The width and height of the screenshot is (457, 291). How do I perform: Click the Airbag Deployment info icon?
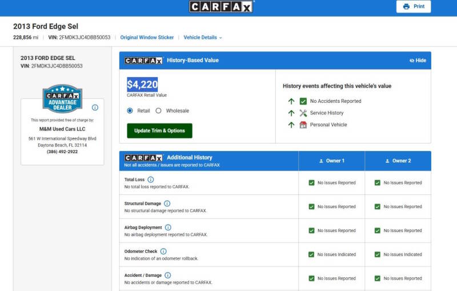168,228
